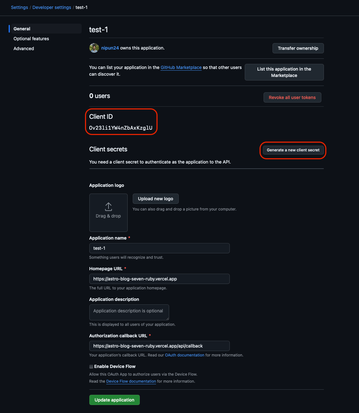The height and width of the screenshot is (413, 359).
Task: Revoke all user tokens
Action: [x=292, y=97]
